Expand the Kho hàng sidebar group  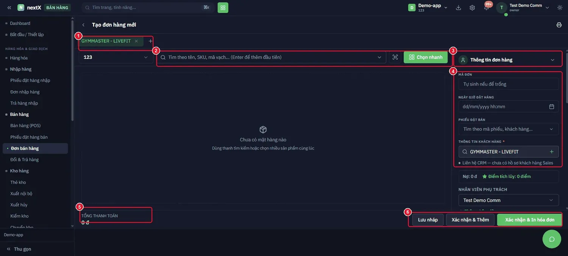(x=19, y=171)
